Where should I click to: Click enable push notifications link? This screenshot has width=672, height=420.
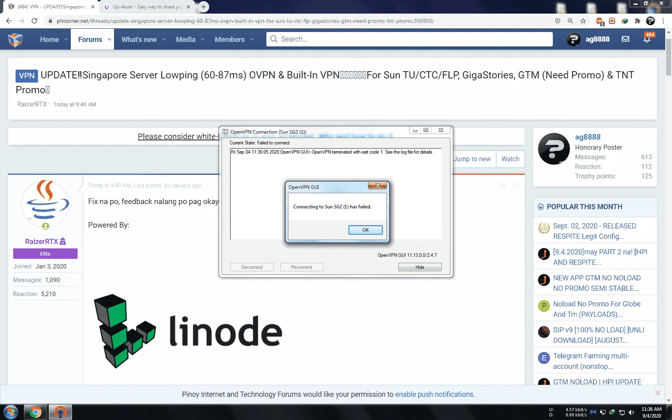[434, 394]
